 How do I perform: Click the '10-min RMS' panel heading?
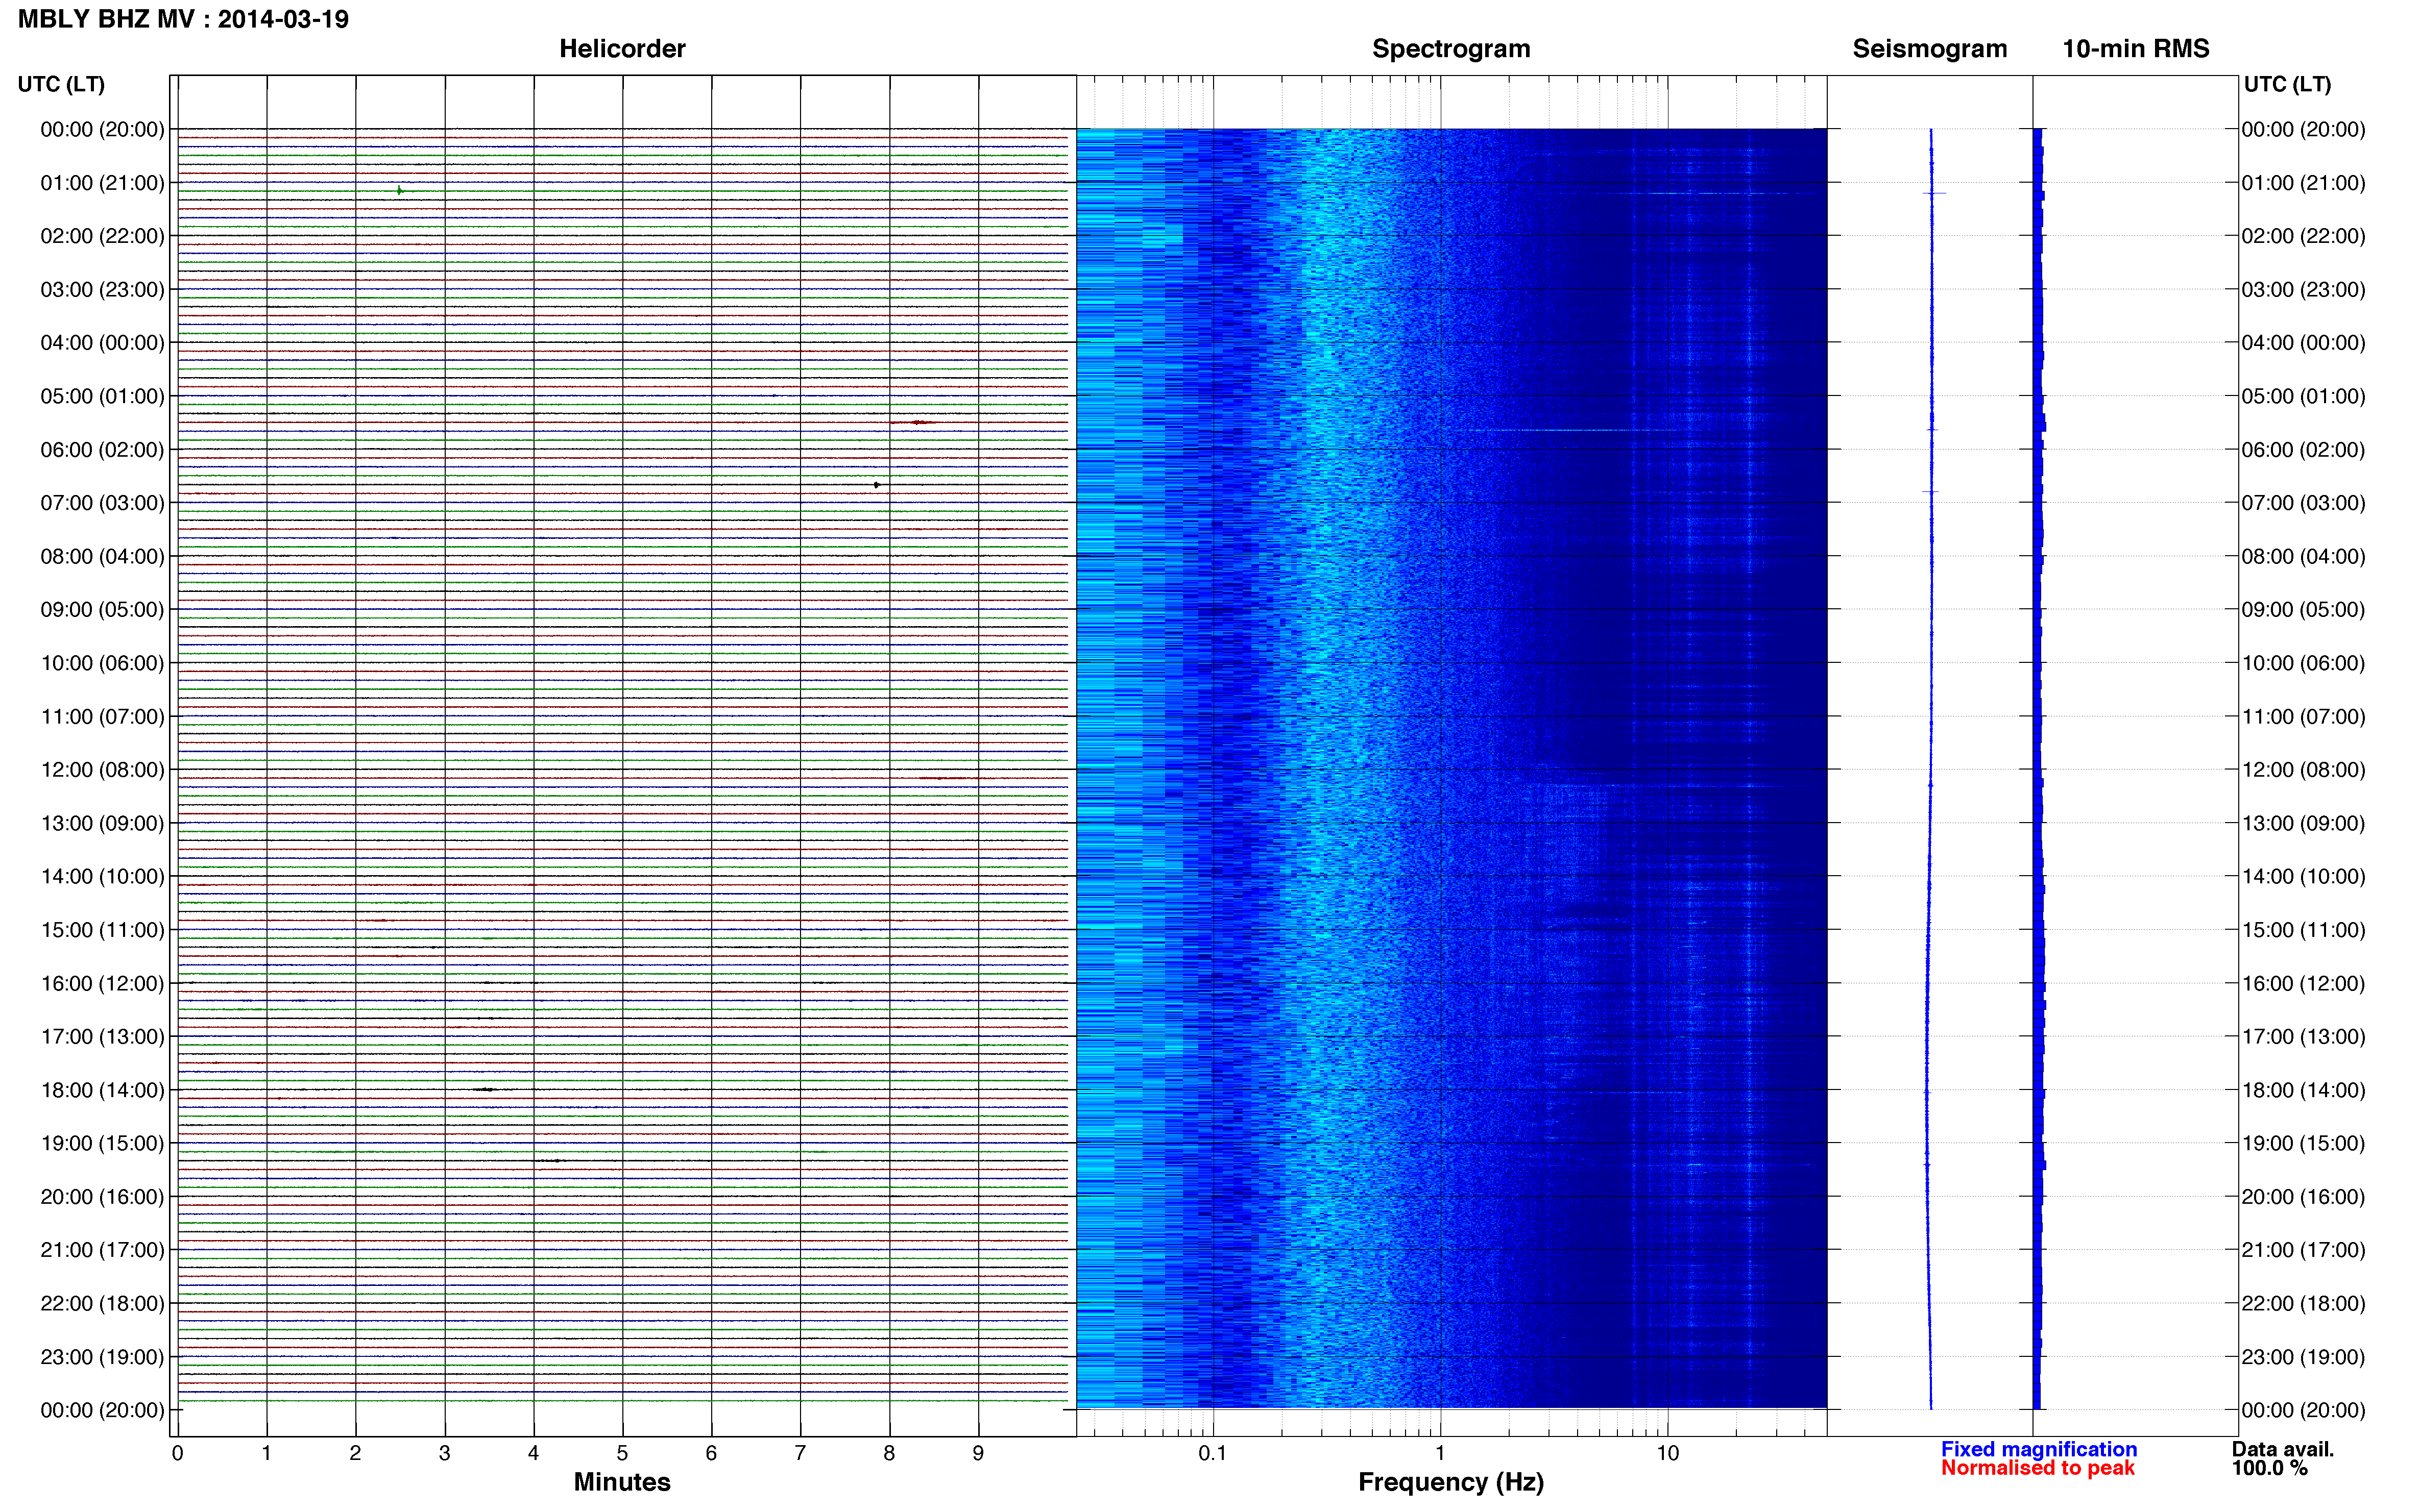tap(2135, 49)
